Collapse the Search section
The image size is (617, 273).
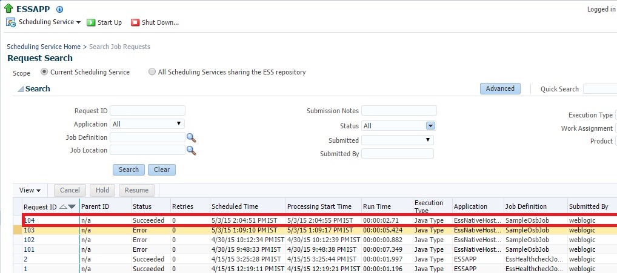coord(20,90)
